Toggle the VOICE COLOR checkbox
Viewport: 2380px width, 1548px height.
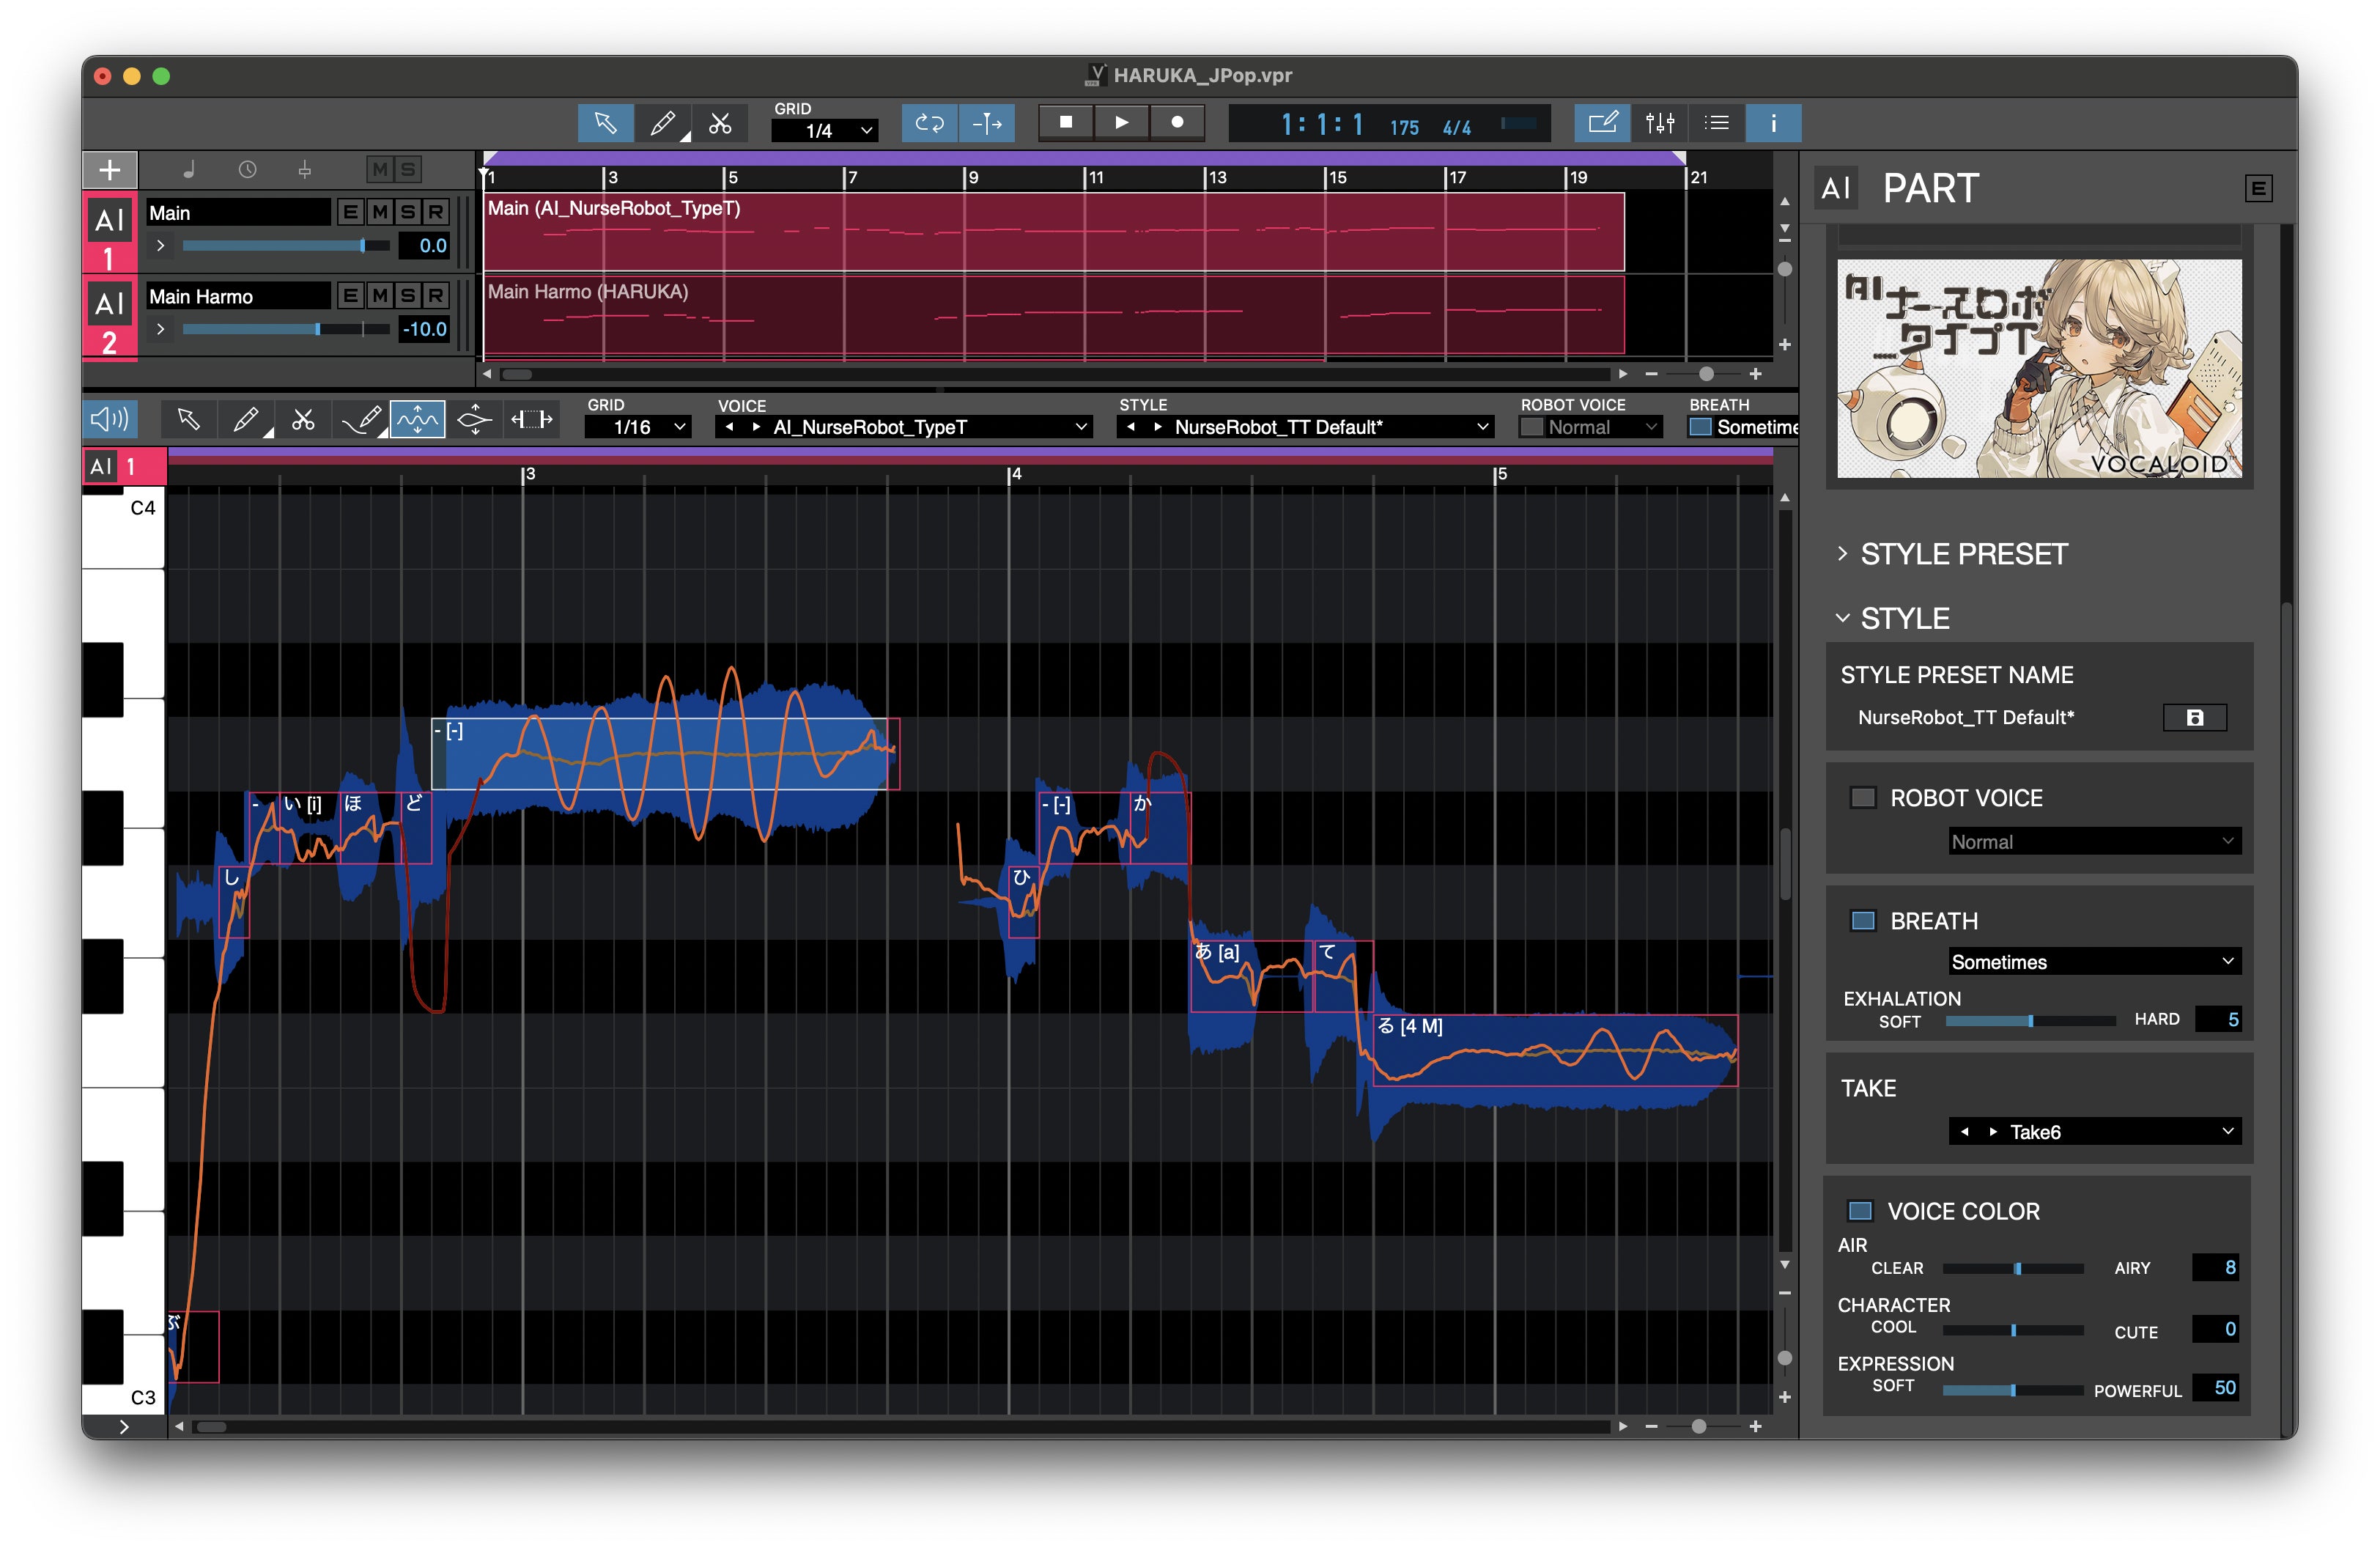[1860, 1211]
